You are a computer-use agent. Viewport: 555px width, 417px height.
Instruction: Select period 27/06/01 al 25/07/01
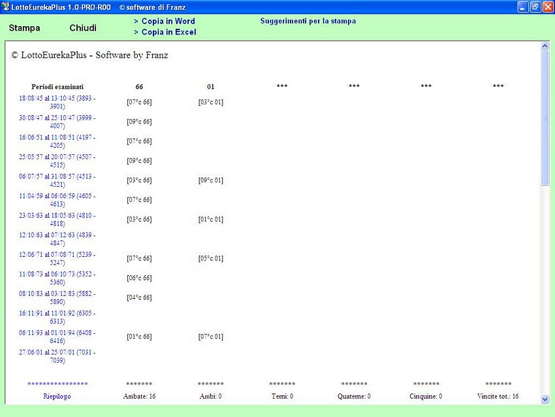(57, 356)
